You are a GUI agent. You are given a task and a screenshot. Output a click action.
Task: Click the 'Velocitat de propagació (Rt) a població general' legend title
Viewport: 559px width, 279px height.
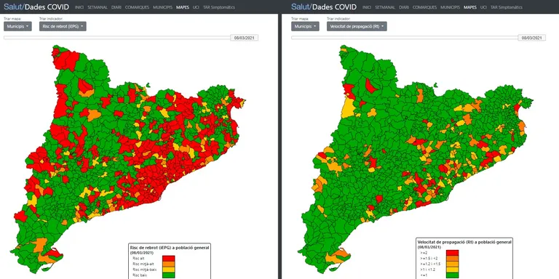[464, 242]
